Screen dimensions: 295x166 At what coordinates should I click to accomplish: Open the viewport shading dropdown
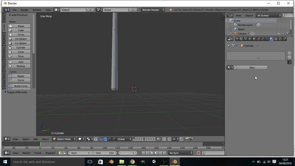click(81, 139)
